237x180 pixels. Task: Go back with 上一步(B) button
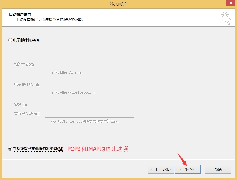pos(161,169)
